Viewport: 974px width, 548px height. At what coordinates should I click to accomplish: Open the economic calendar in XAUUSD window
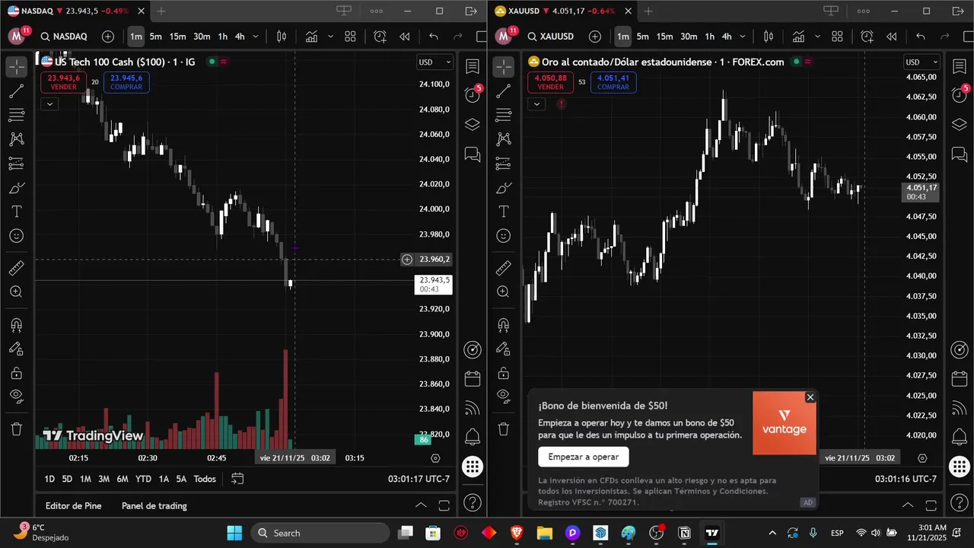point(960,378)
